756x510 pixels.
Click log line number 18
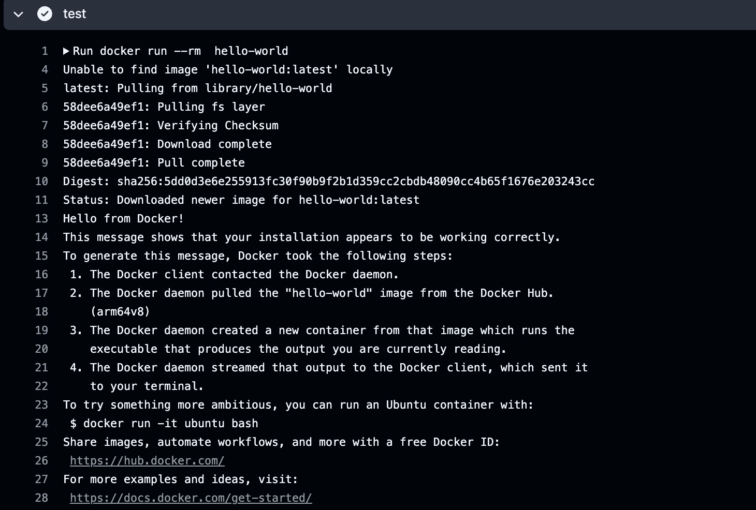tap(41, 312)
